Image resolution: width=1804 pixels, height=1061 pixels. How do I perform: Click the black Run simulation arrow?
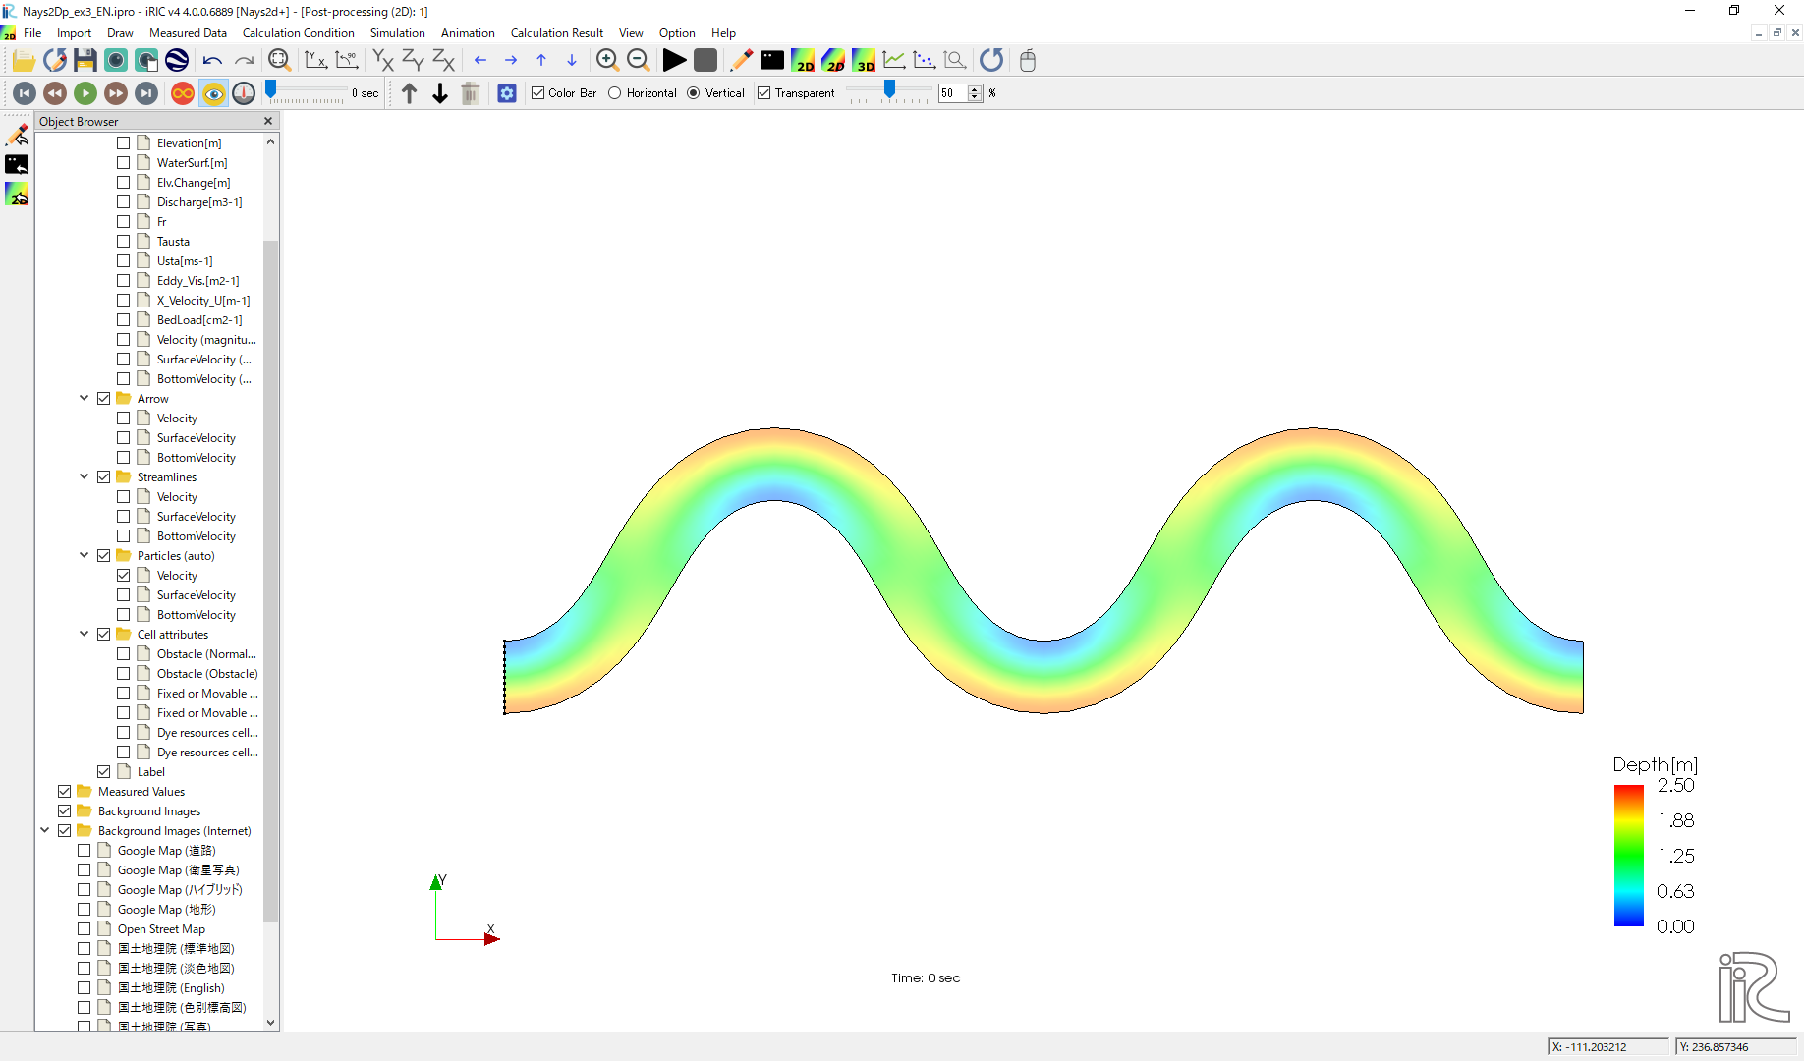674,61
